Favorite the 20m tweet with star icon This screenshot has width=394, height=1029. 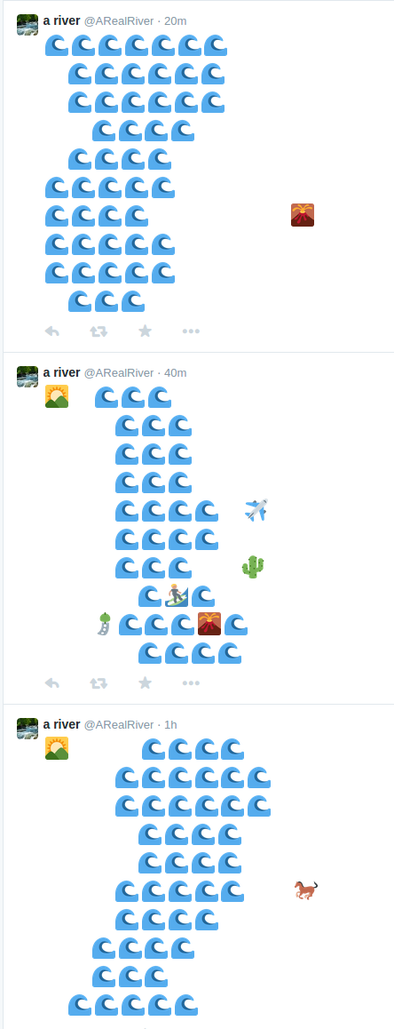[x=145, y=331]
